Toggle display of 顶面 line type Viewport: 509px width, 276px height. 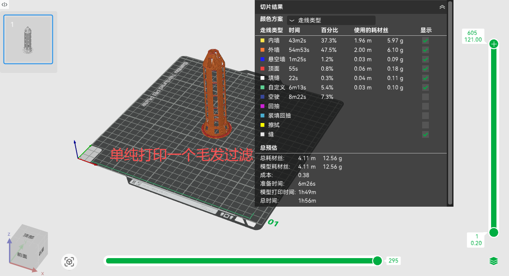coord(425,69)
